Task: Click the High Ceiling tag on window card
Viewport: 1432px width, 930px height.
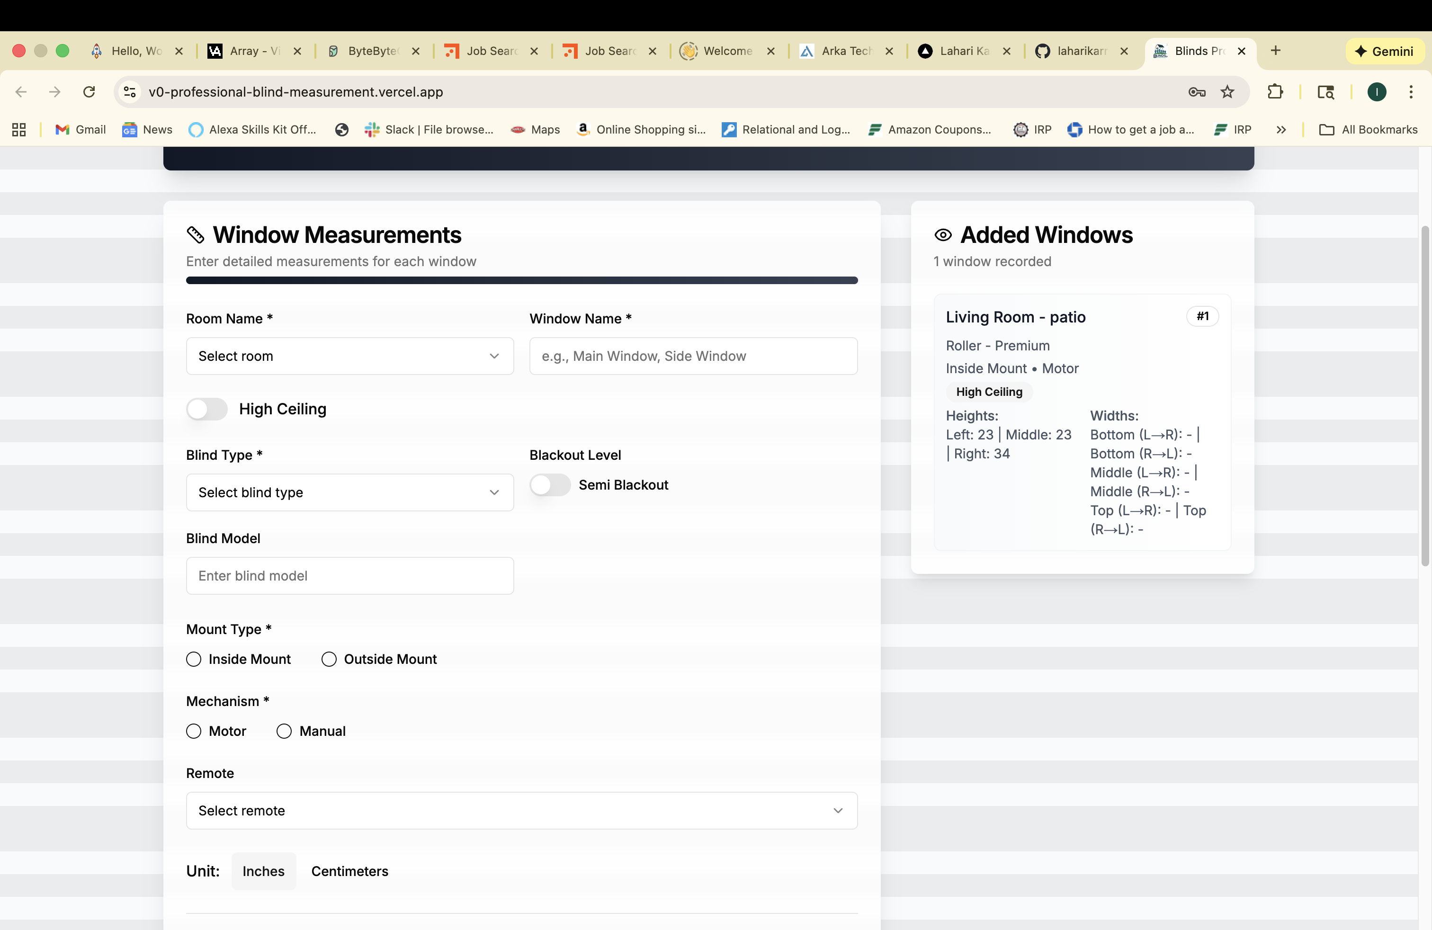Action: (989, 392)
